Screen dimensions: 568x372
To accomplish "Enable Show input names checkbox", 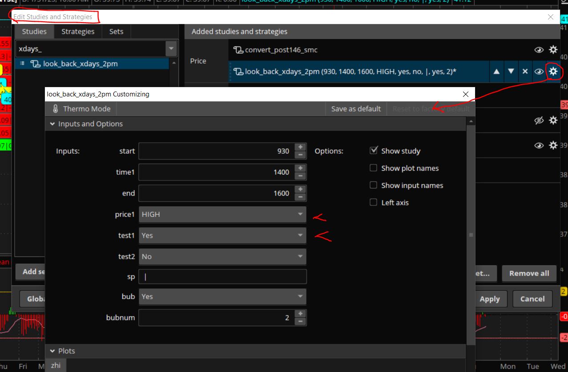I will (x=374, y=185).
